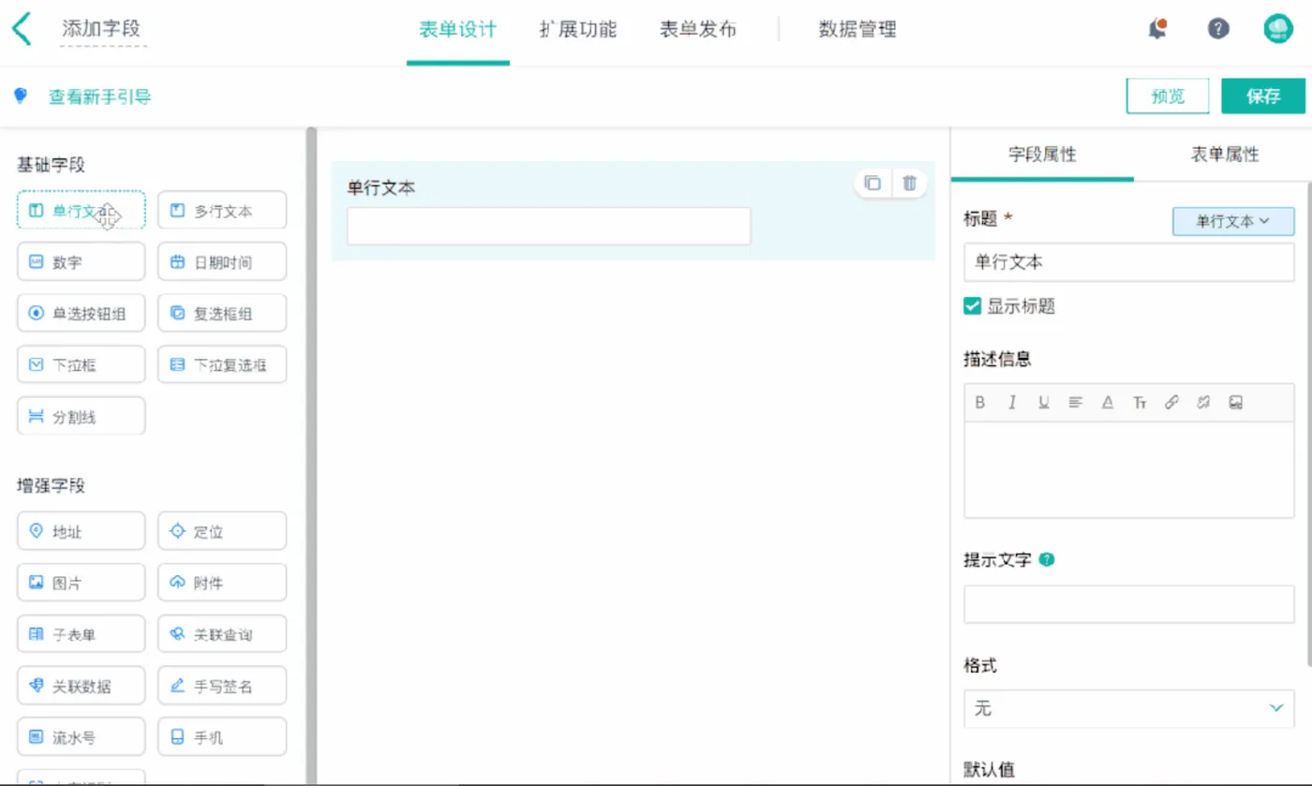Viewport: 1312px width, 786px height.
Task: Insert link in description toolbar
Action: (1171, 403)
